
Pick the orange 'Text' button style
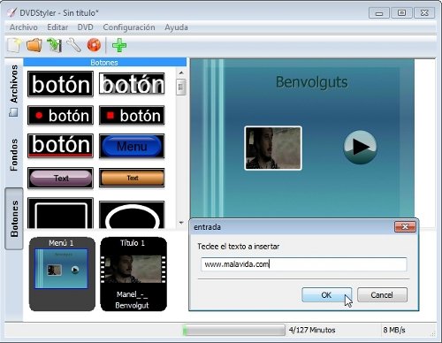click(132, 178)
